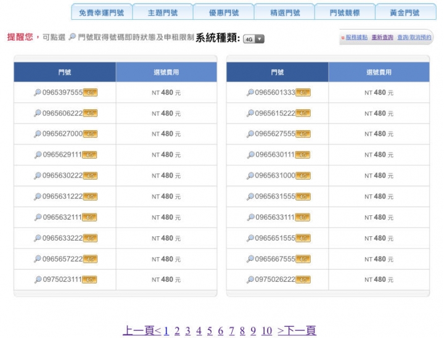Go to page 5 of results
Screen dimensions: 444x338
pyautogui.click(x=210, y=331)
